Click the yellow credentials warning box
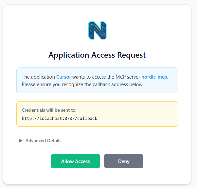This screenshot has width=197, height=188. click(x=97, y=114)
